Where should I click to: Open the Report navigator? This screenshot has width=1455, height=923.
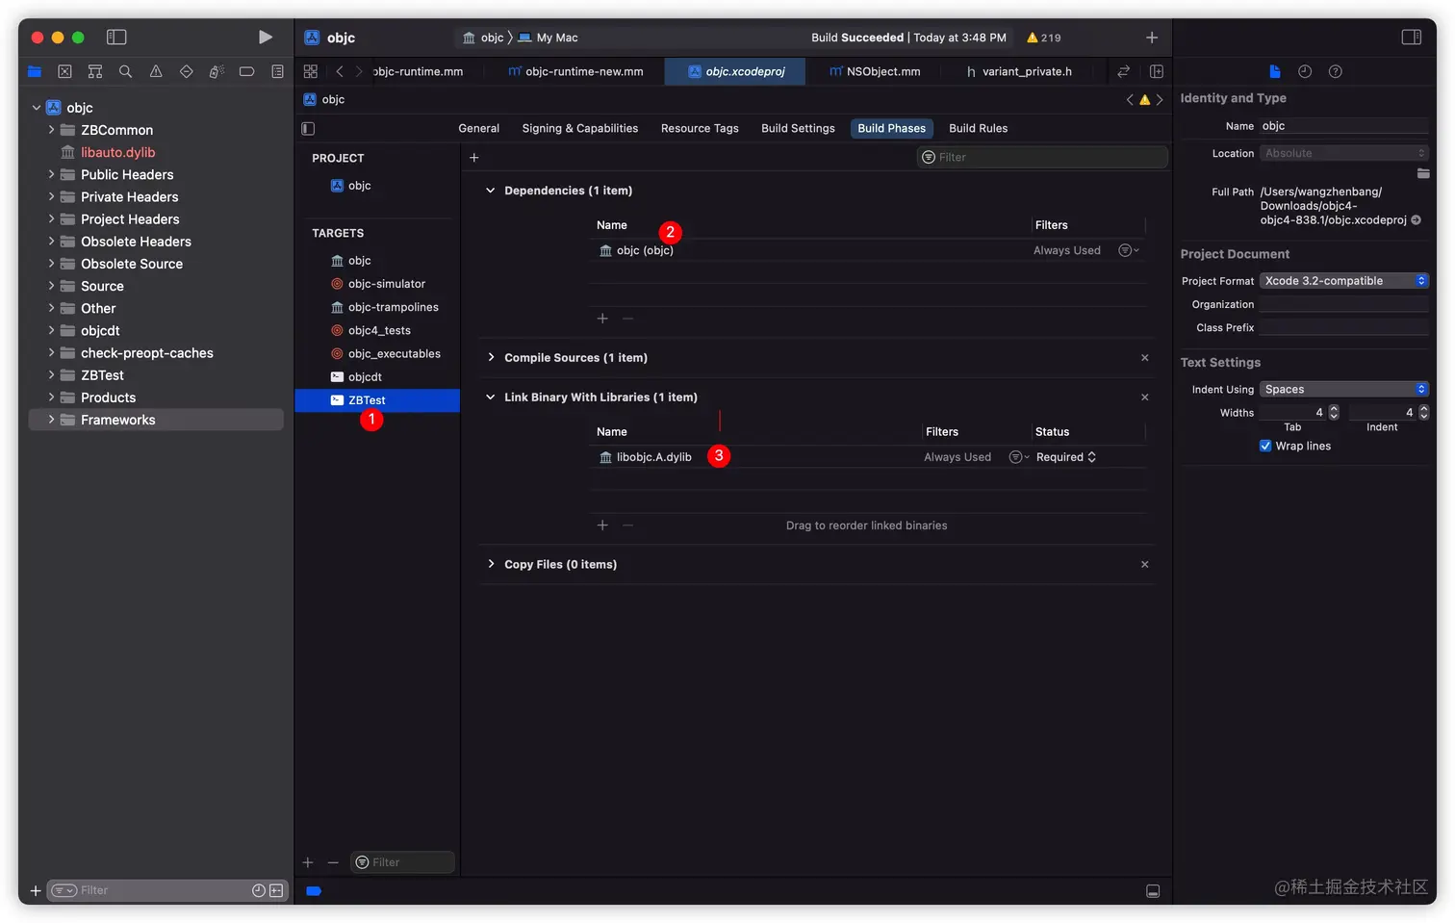277,71
